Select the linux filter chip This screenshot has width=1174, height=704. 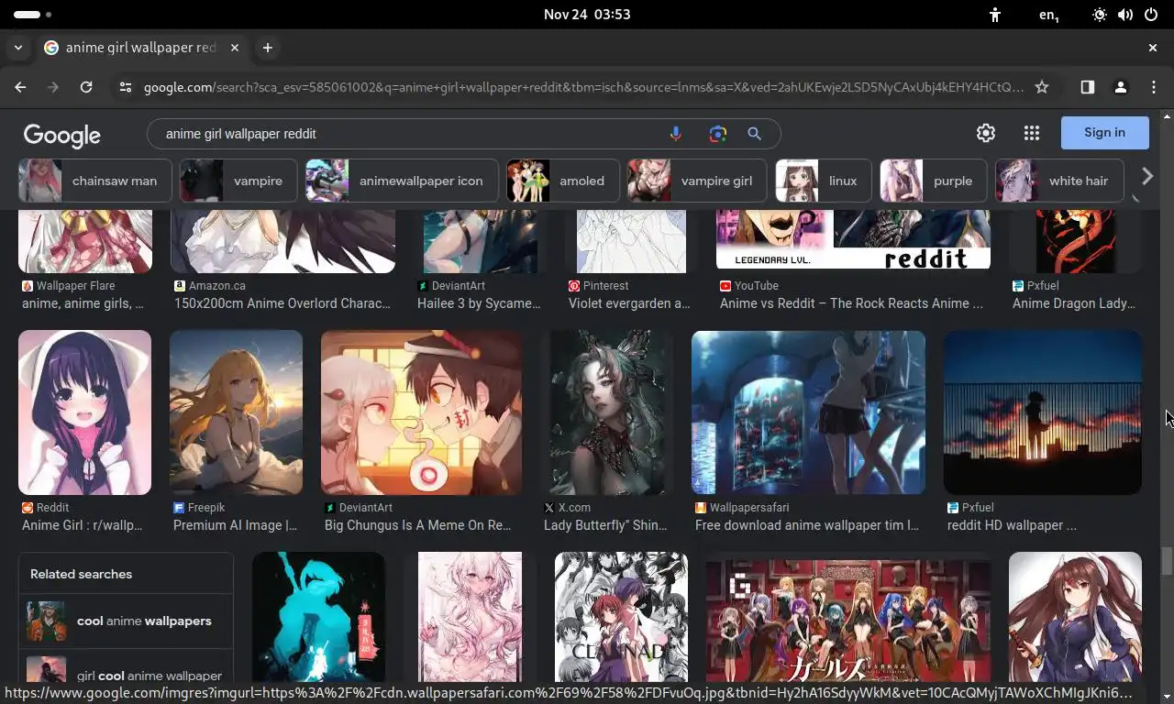pyautogui.click(x=824, y=181)
